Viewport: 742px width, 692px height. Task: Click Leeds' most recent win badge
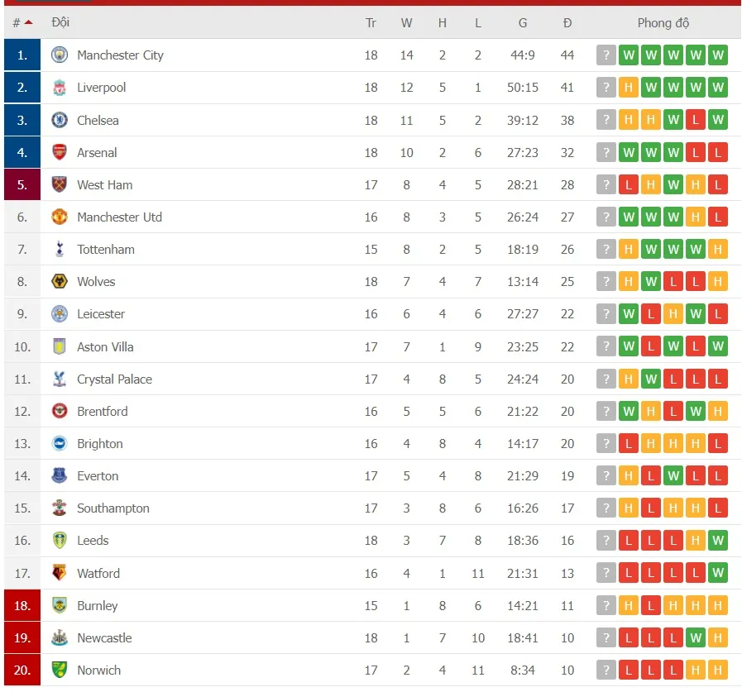[x=718, y=541]
